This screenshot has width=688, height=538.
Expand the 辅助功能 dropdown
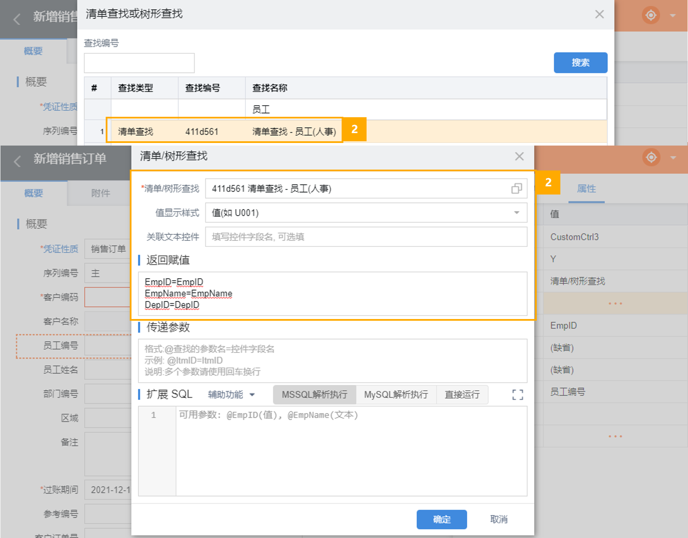232,395
